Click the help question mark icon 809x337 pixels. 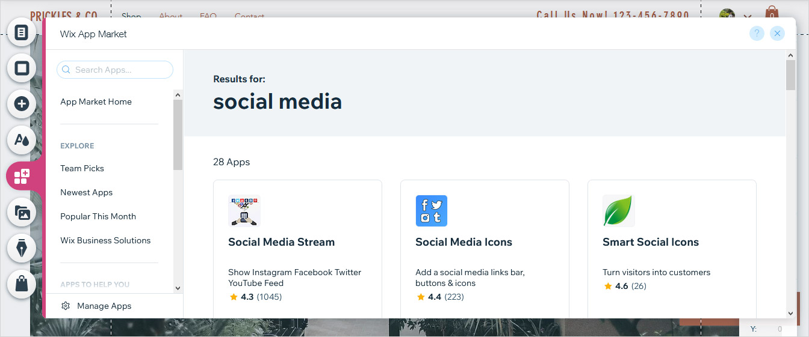tap(757, 34)
